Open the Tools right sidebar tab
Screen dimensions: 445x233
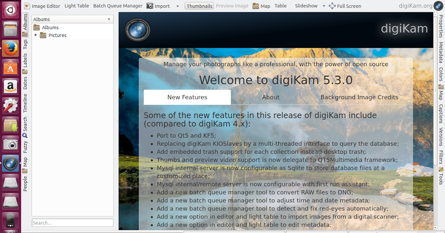tap(441, 176)
